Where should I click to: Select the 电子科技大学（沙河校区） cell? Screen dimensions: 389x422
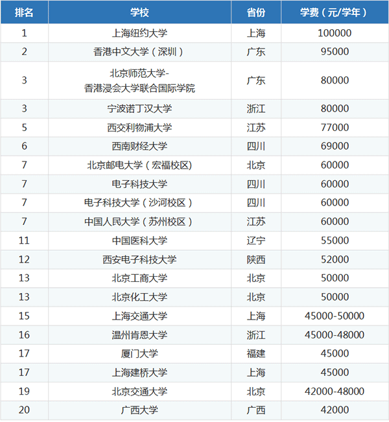(x=139, y=203)
